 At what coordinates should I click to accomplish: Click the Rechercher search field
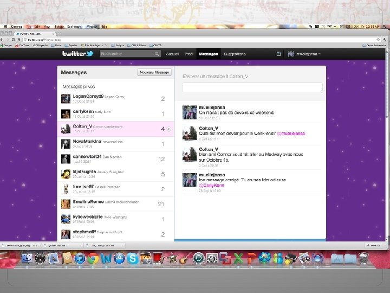[127, 54]
